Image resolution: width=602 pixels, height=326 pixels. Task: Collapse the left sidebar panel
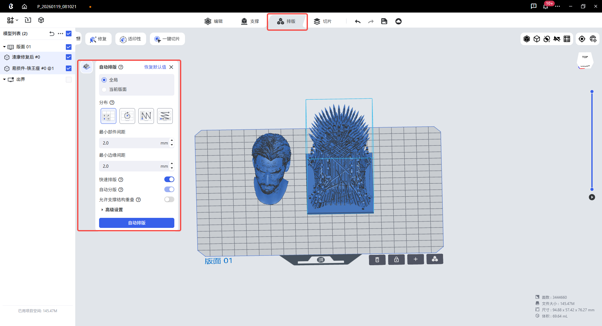(78, 39)
